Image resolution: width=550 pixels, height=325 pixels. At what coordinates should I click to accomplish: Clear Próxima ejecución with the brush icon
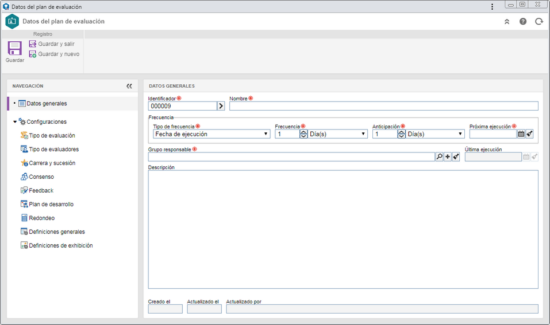pyautogui.click(x=529, y=134)
